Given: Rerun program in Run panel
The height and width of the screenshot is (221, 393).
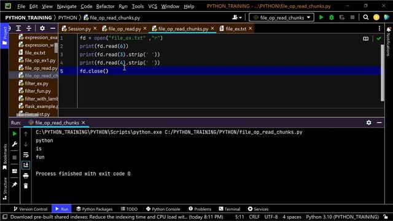Looking at the screenshot, I should (15, 134).
